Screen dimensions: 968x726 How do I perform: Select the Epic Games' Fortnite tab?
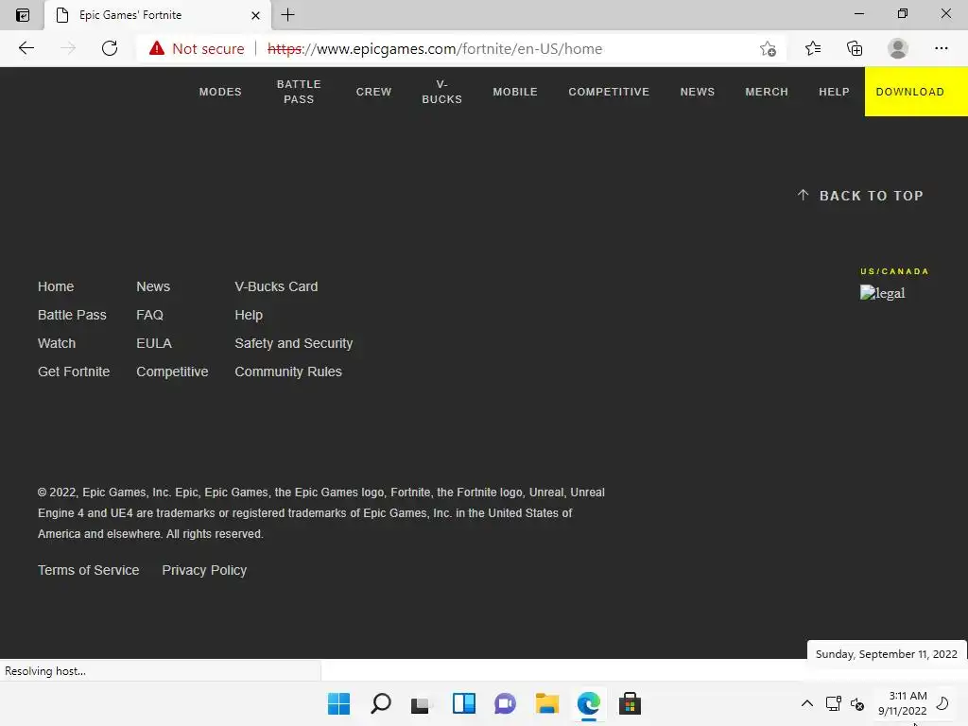158,15
